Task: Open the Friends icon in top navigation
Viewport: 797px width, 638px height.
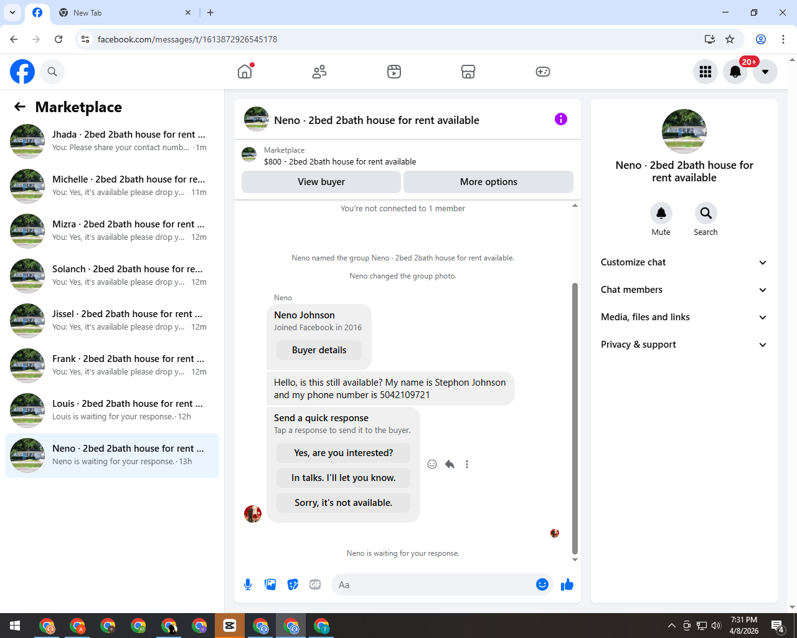Action: [x=319, y=72]
